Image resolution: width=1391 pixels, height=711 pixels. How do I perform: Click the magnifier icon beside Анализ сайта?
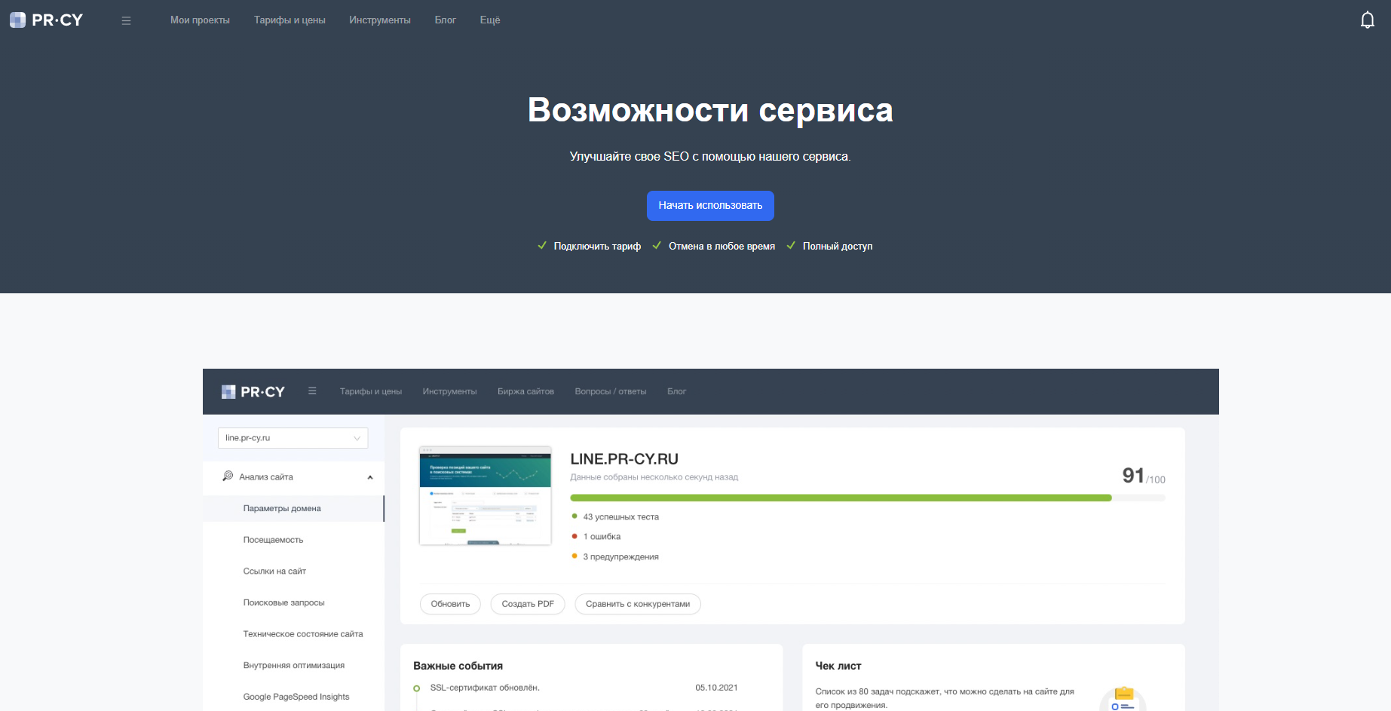pyautogui.click(x=228, y=477)
